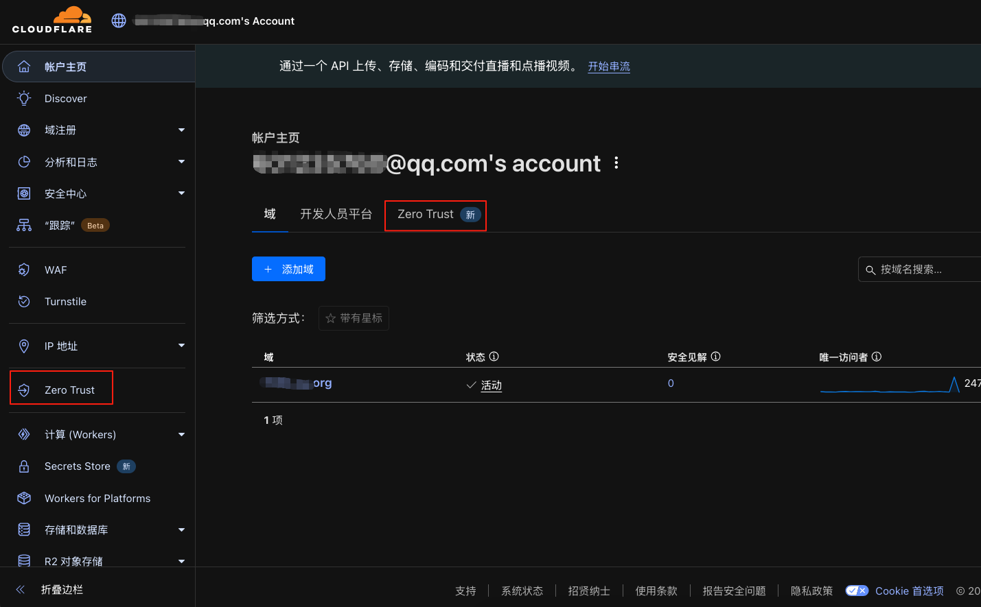Click the unique visitors sparkline chart

890,384
